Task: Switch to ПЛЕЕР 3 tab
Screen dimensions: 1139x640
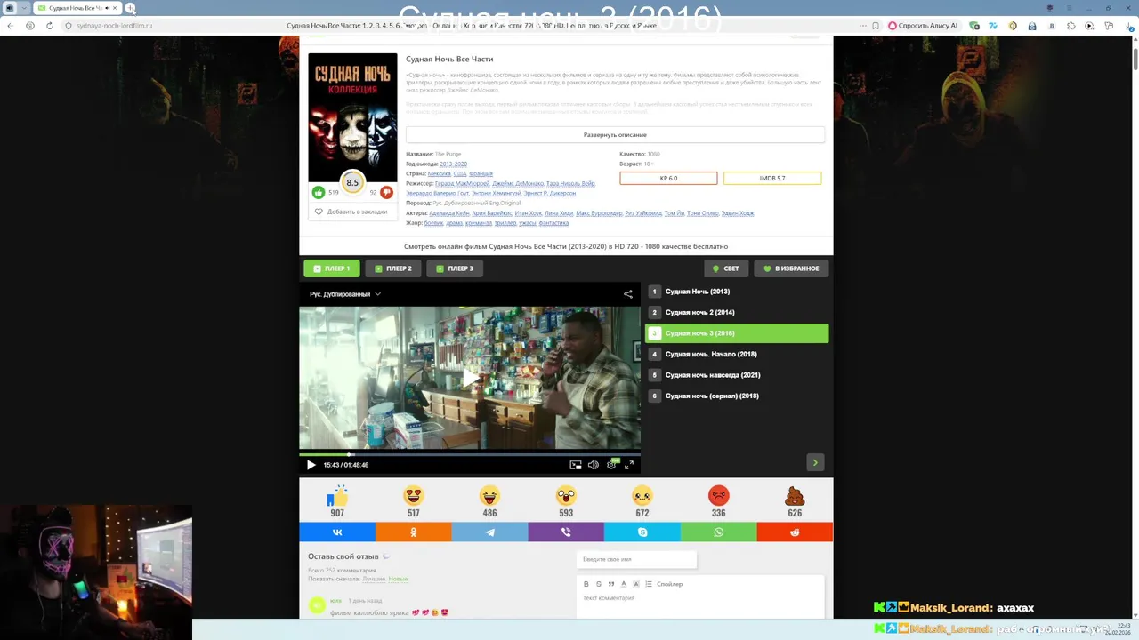Action: 455,268
